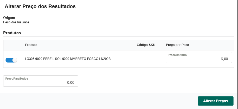Click the empty Código SKU cell of the product row

coord(146,59)
